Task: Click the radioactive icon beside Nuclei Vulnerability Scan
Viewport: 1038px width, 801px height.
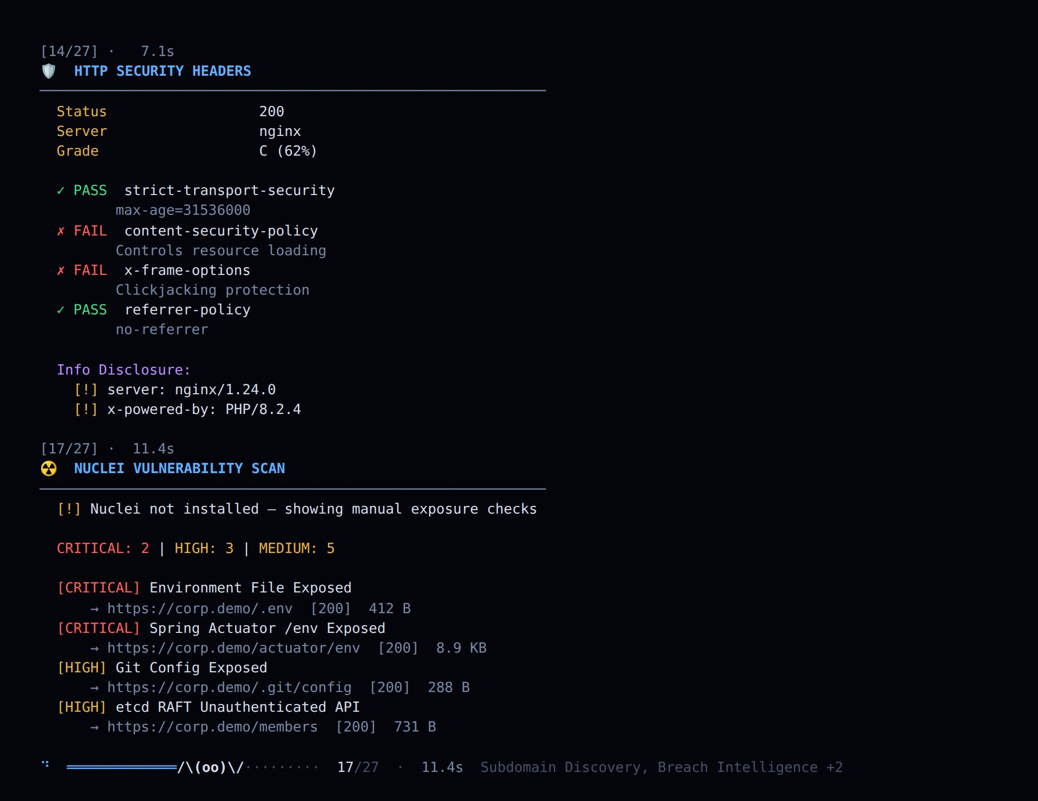Action: (49, 468)
